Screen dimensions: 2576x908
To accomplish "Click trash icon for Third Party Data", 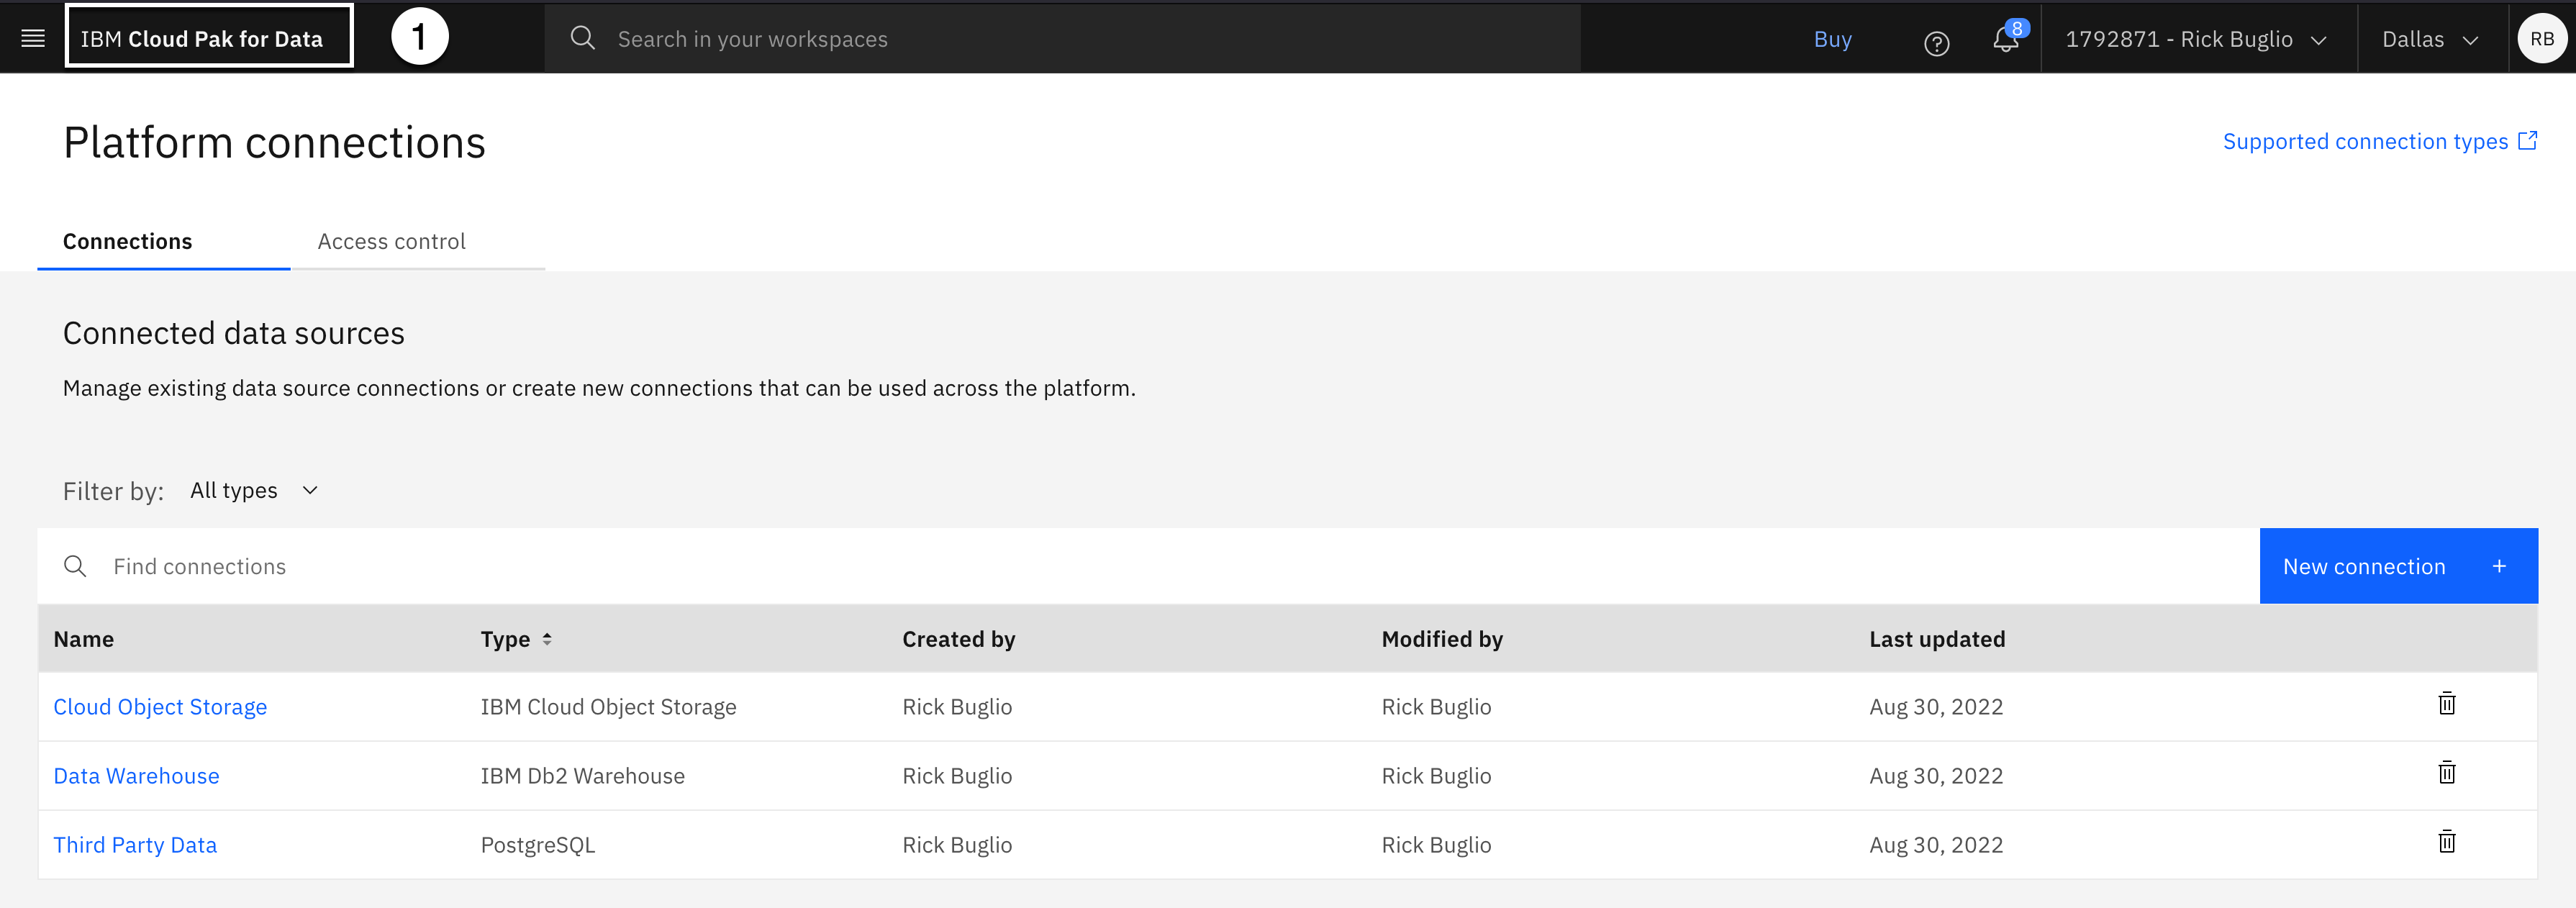I will click(x=2446, y=842).
